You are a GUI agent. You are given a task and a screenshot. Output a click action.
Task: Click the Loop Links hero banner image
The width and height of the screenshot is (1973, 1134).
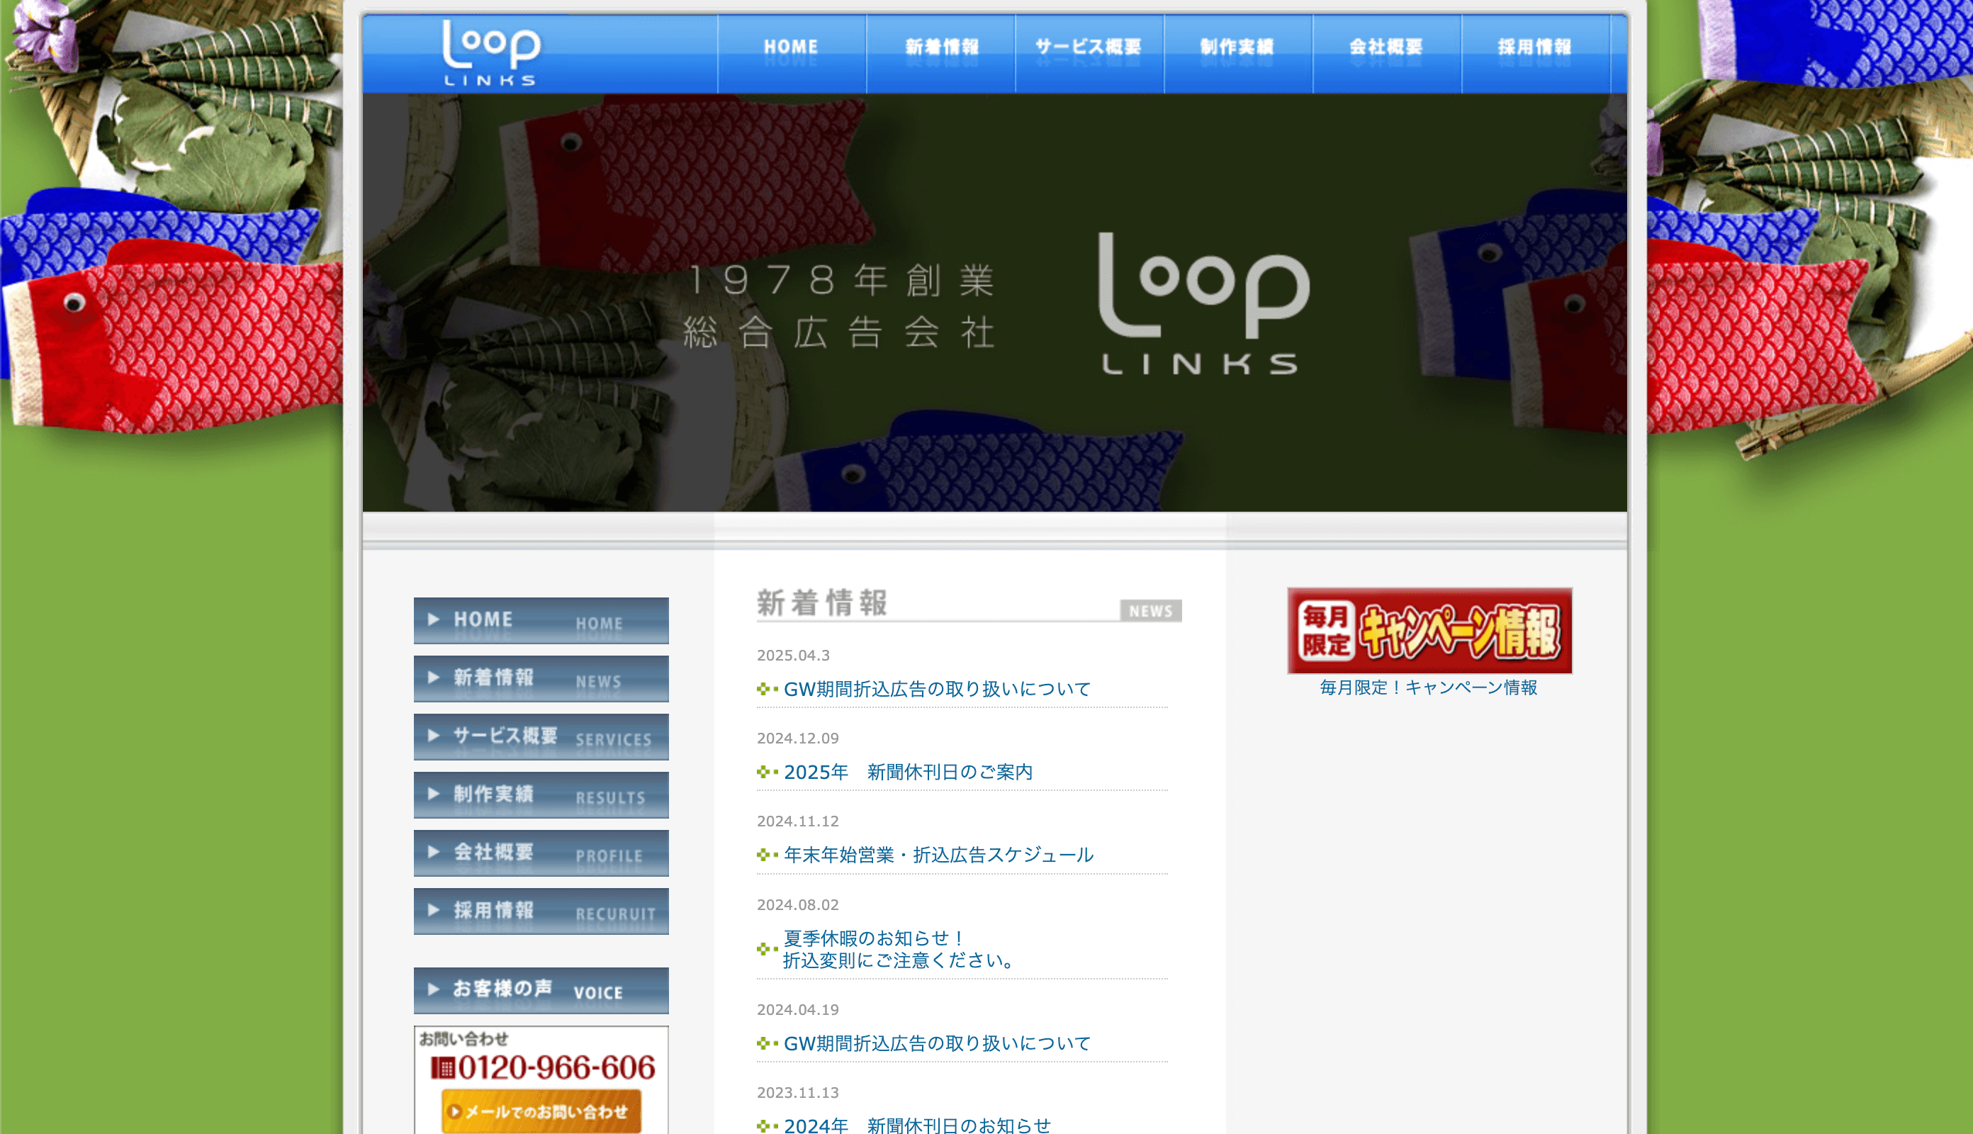tap(994, 302)
